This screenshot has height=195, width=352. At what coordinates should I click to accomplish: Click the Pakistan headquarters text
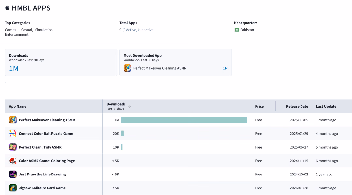[247, 30]
